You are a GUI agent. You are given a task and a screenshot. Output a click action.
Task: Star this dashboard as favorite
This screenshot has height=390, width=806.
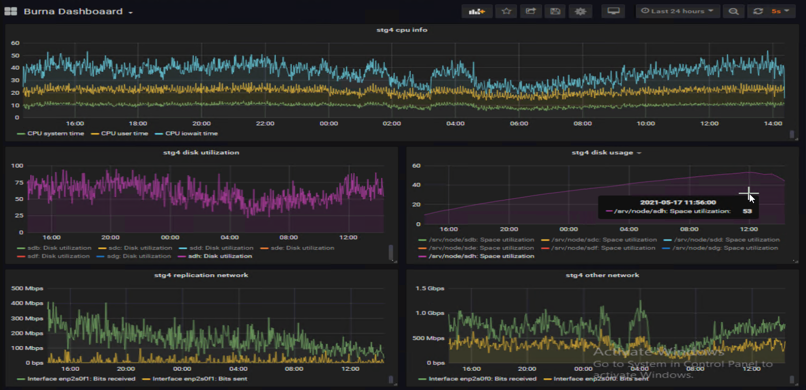[x=506, y=11]
